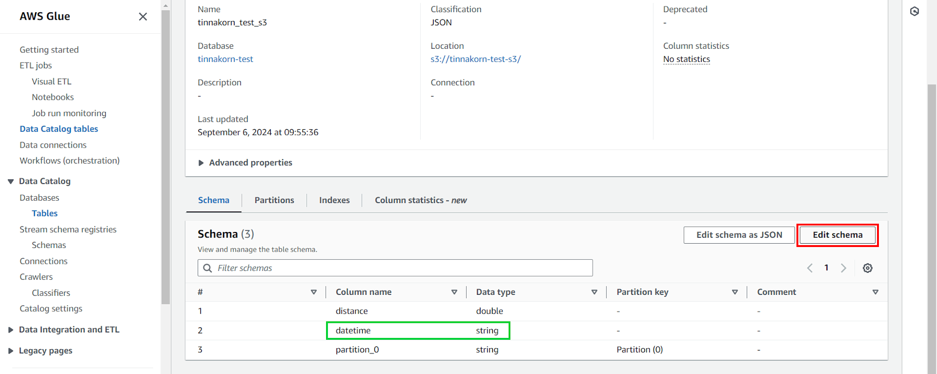Click the 'double' data type cell
937x374 pixels.
[490, 311]
